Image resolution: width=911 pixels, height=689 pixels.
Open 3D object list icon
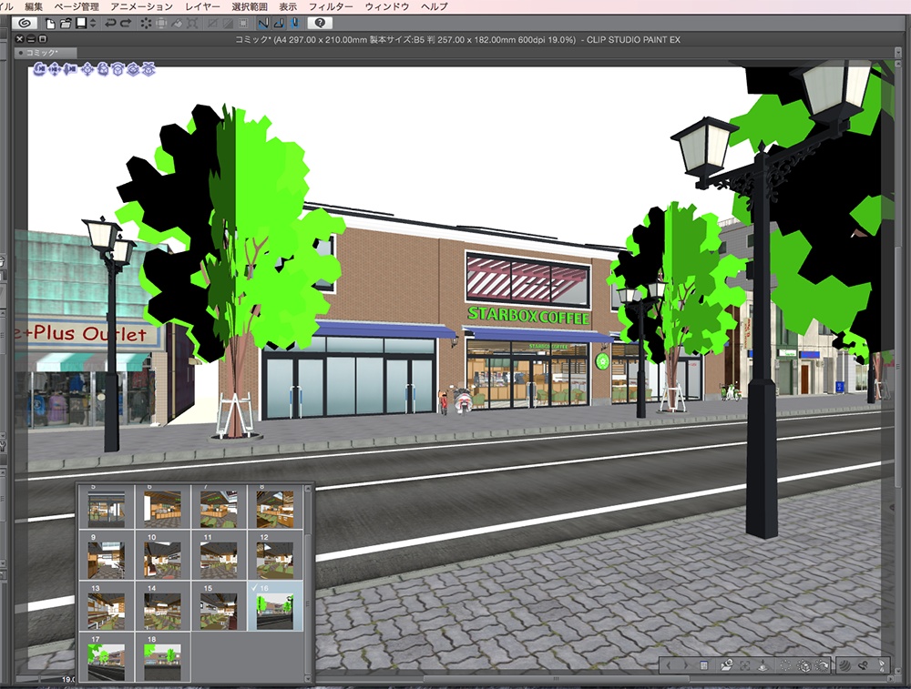(x=703, y=665)
